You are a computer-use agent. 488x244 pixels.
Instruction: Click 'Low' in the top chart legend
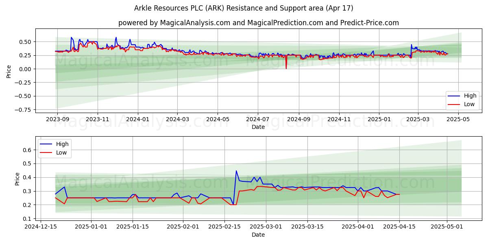click(469, 105)
